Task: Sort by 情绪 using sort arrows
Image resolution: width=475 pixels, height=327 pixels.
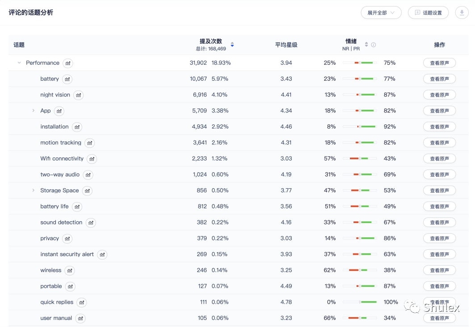Action: (x=366, y=45)
